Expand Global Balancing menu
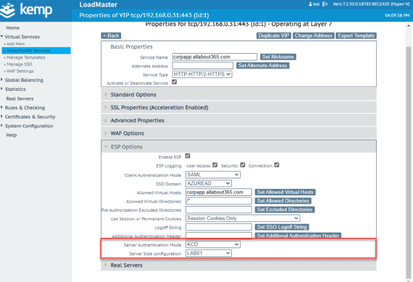 pyautogui.click(x=24, y=80)
